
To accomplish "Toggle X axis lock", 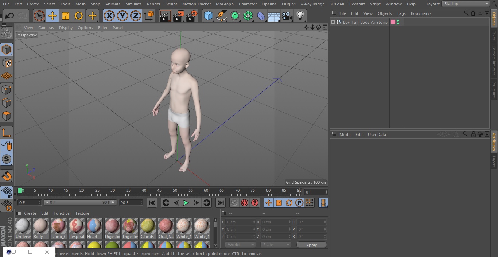I will [x=109, y=16].
